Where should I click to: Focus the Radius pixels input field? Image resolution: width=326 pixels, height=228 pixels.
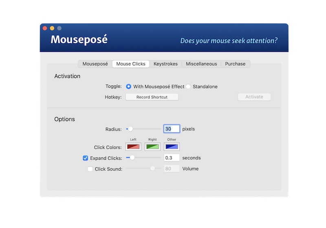point(172,129)
